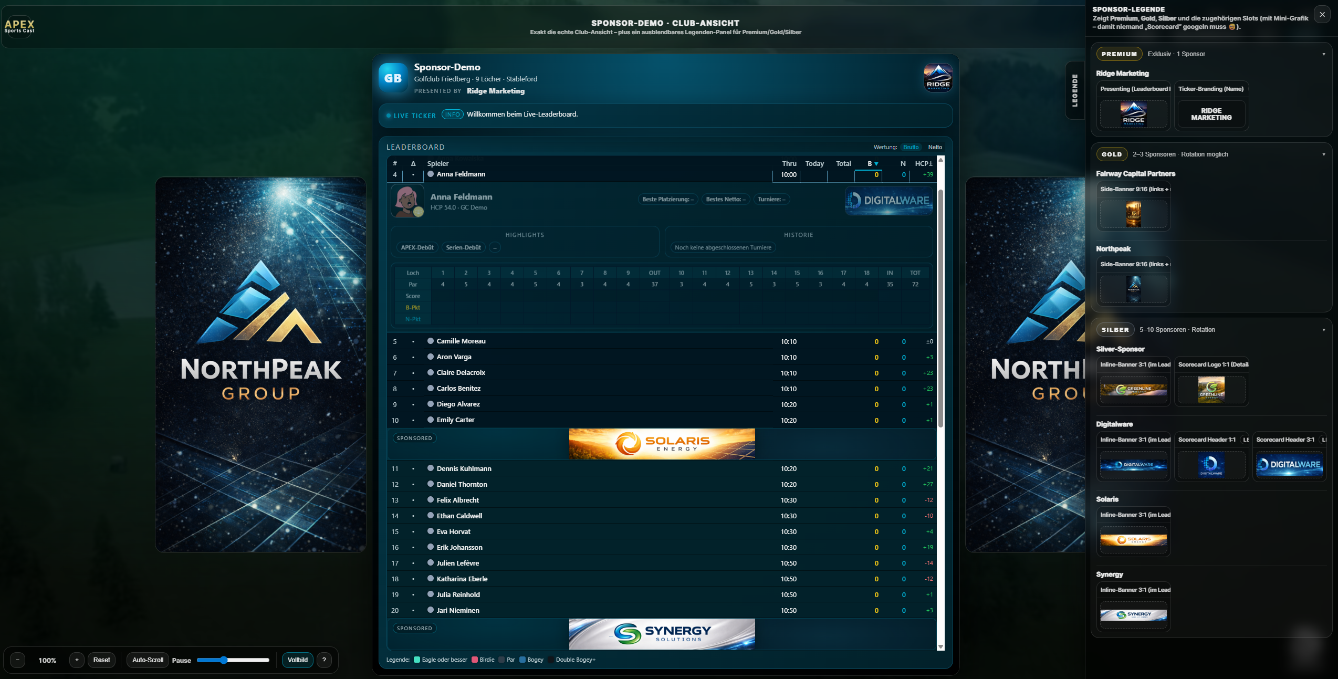The height and width of the screenshot is (679, 1338).
Task: Click the GB club avatar badge
Action: [393, 78]
